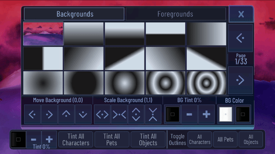The height and width of the screenshot is (154, 275).
Task: Increase the bottom Tint percentage
Action: coord(49,139)
